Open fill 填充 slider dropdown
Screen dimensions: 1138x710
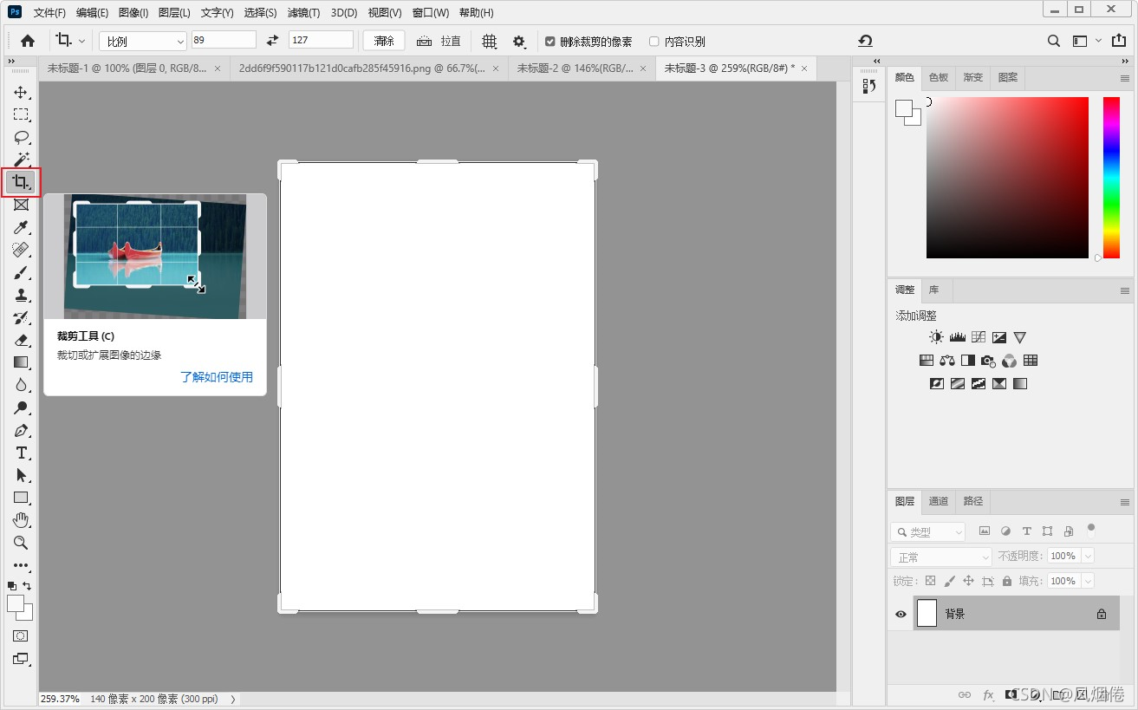[1088, 581]
